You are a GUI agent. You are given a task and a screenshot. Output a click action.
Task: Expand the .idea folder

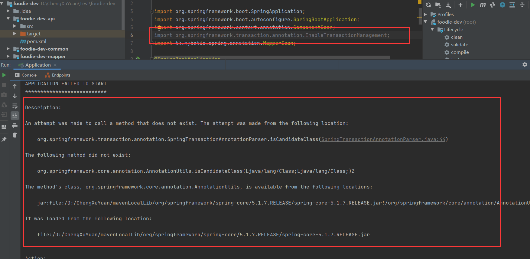(x=8, y=11)
